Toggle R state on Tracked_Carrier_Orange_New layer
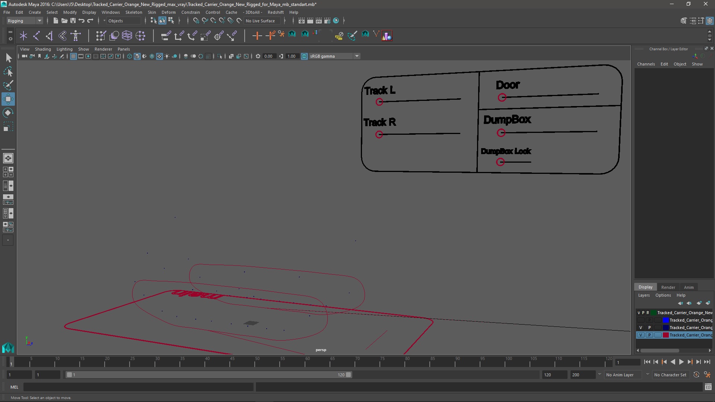Image resolution: width=715 pixels, height=402 pixels. coord(648,313)
